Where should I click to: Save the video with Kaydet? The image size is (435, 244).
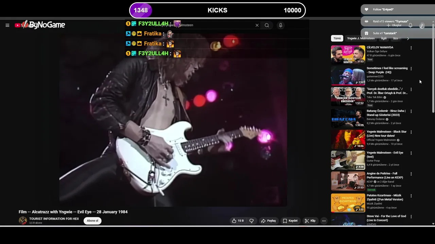click(290, 221)
